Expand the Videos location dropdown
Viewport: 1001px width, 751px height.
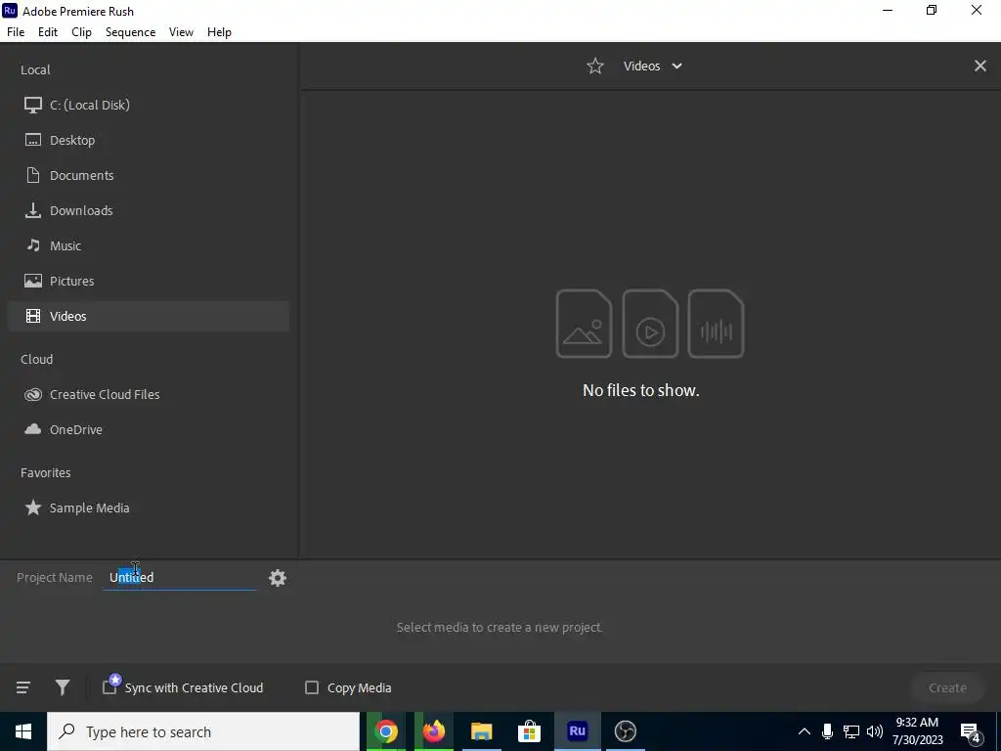click(676, 66)
